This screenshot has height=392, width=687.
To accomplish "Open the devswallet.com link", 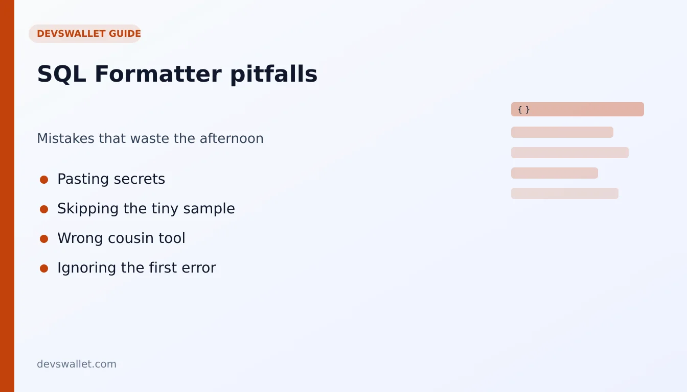I will coord(77,364).
